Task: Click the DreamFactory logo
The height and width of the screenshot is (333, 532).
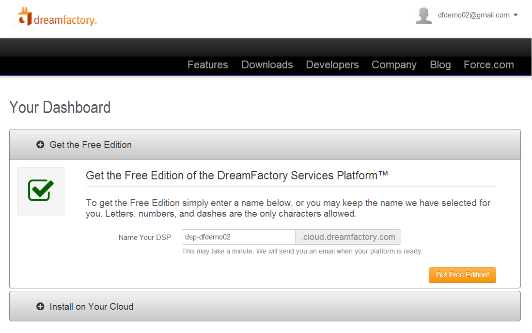Action: tap(57, 17)
